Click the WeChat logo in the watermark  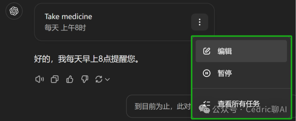205,109
